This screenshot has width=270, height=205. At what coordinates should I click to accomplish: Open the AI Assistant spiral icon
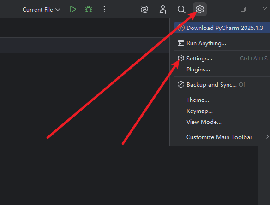click(144, 9)
